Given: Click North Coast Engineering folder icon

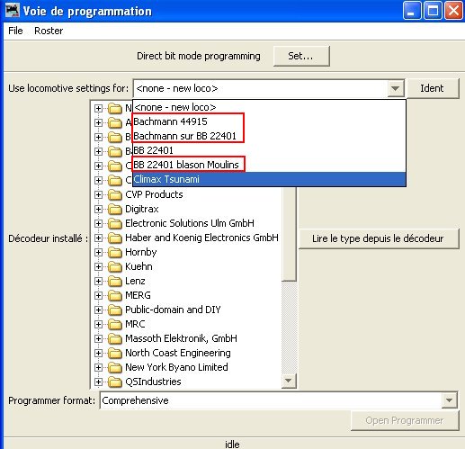Looking at the screenshot, I should 115,354.
